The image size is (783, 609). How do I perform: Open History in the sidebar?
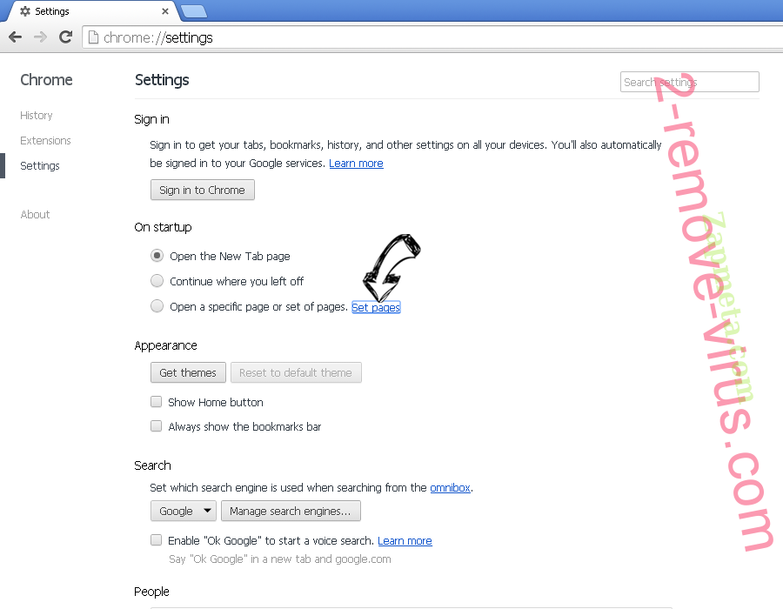tap(36, 116)
